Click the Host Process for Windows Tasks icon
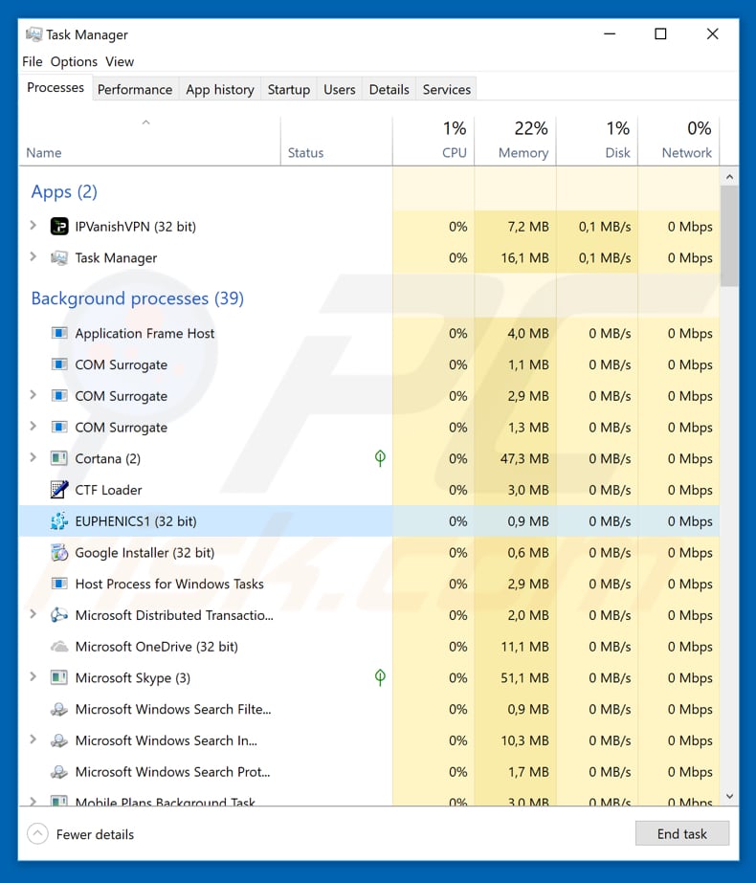Viewport: 756px width, 883px height. 59,584
